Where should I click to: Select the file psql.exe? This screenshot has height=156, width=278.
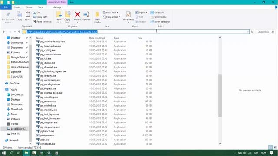point(45,140)
